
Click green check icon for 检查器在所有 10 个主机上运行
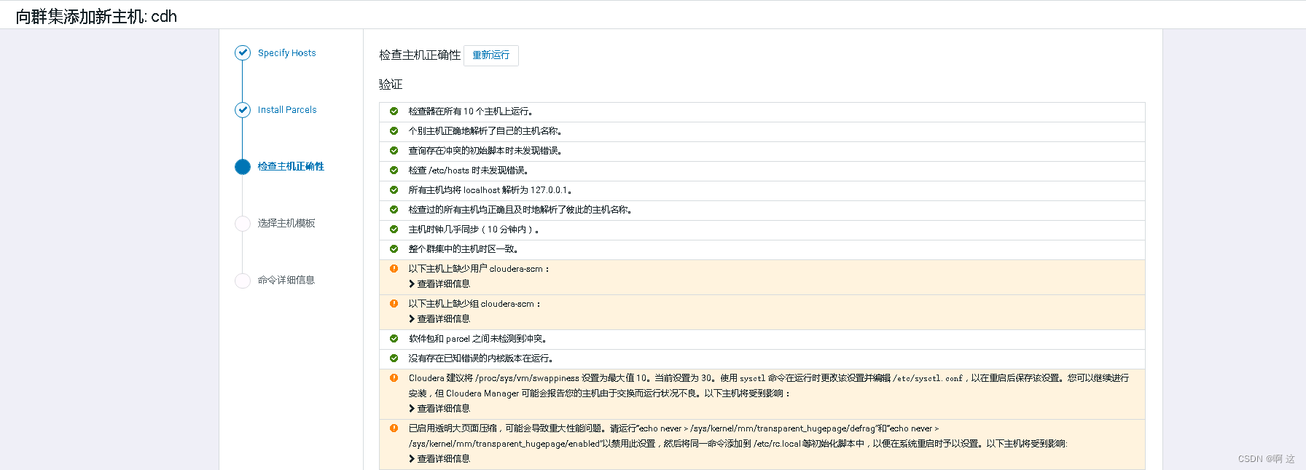pyautogui.click(x=394, y=111)
